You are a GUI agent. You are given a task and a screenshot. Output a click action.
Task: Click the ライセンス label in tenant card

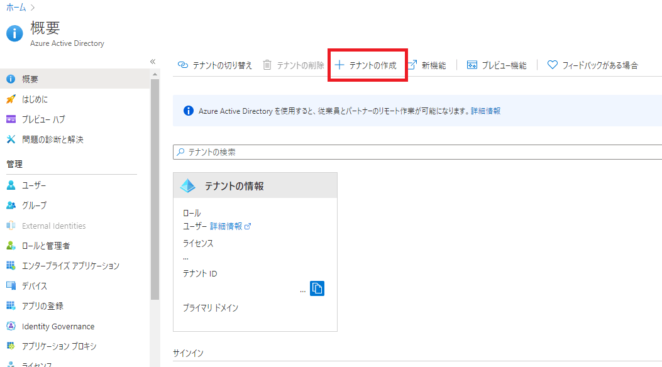point(198,243)
